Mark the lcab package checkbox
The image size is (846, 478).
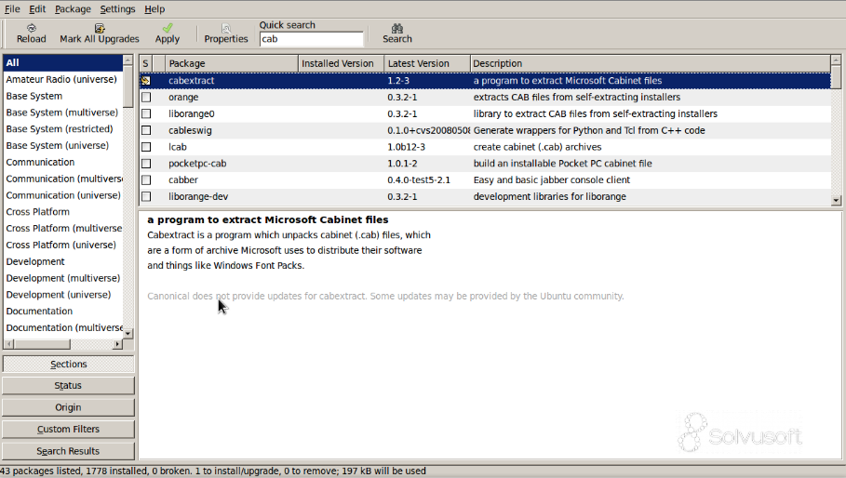[x=146, y=147]
